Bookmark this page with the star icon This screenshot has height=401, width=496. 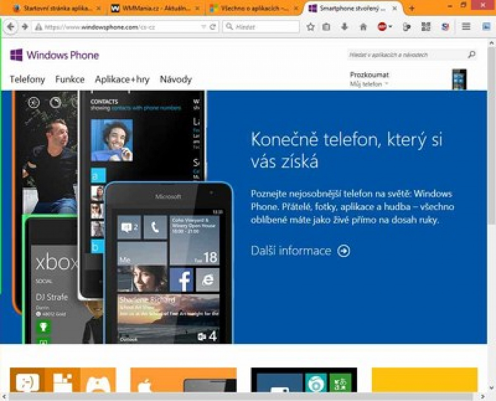point(310,27)
